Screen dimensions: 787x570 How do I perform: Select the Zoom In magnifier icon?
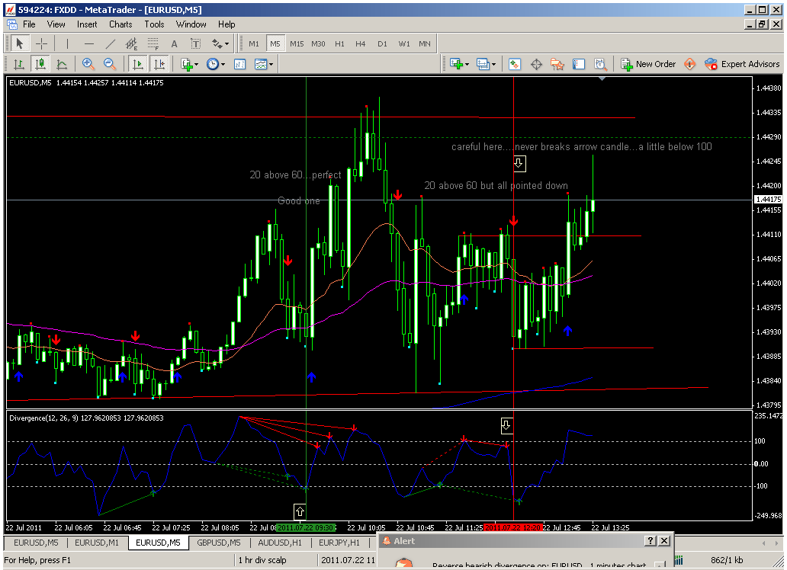(88, 64)
